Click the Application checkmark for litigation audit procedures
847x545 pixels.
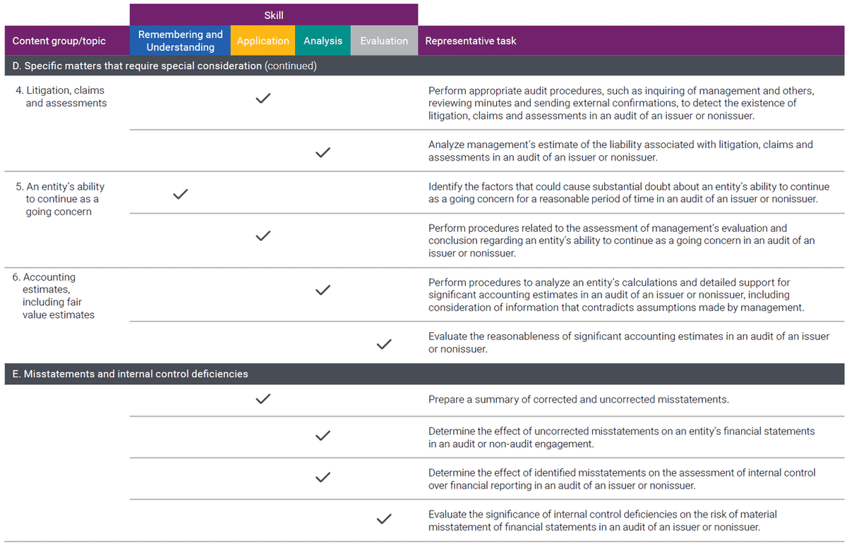point(263,99)
